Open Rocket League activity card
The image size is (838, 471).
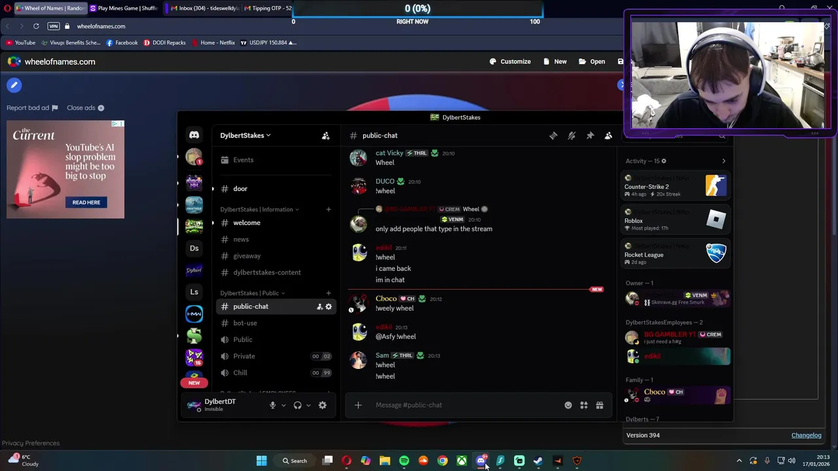(676, 254)
